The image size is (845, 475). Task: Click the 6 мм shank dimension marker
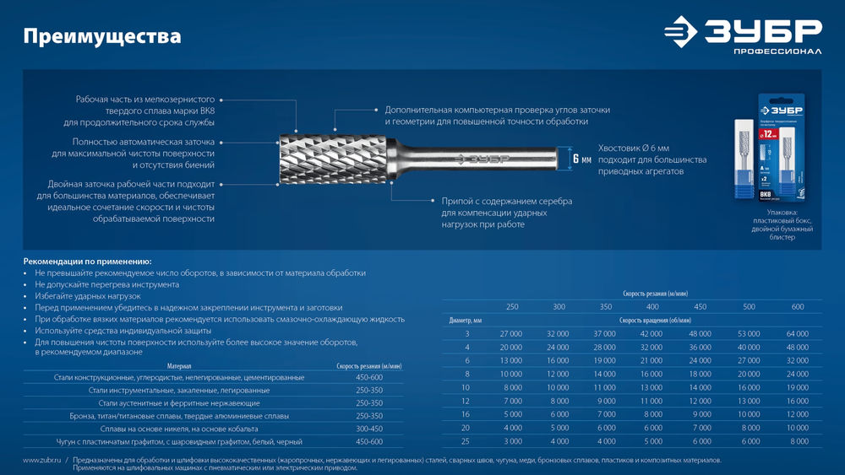click(581, 159)
